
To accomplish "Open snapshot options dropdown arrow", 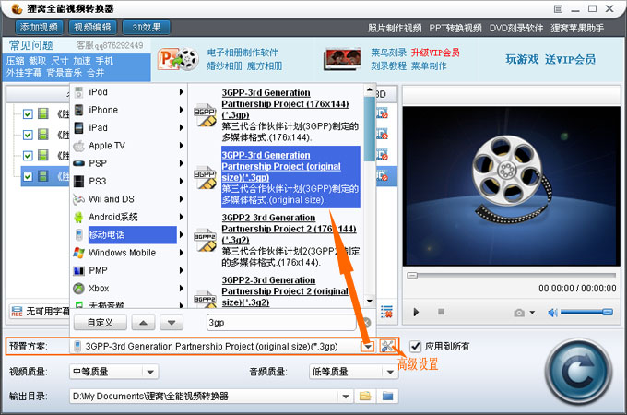I will (532, 313).
